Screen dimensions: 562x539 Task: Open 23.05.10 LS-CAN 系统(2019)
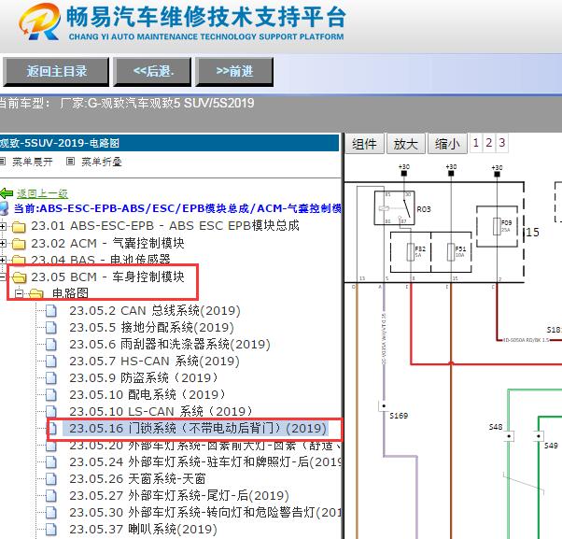coord(161,411)
